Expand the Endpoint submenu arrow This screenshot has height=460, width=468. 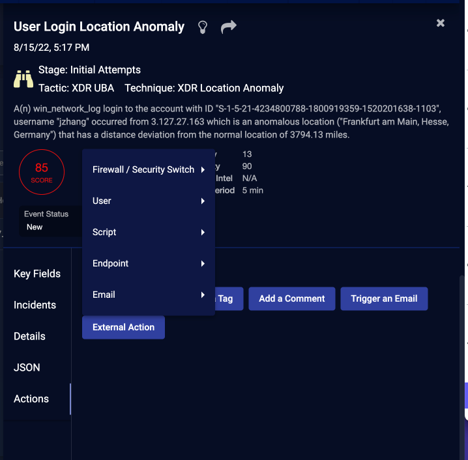tap(203, 264)
